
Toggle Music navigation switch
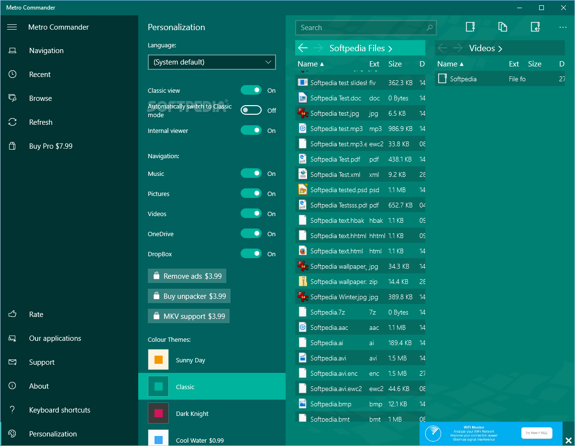coord(251,174)
